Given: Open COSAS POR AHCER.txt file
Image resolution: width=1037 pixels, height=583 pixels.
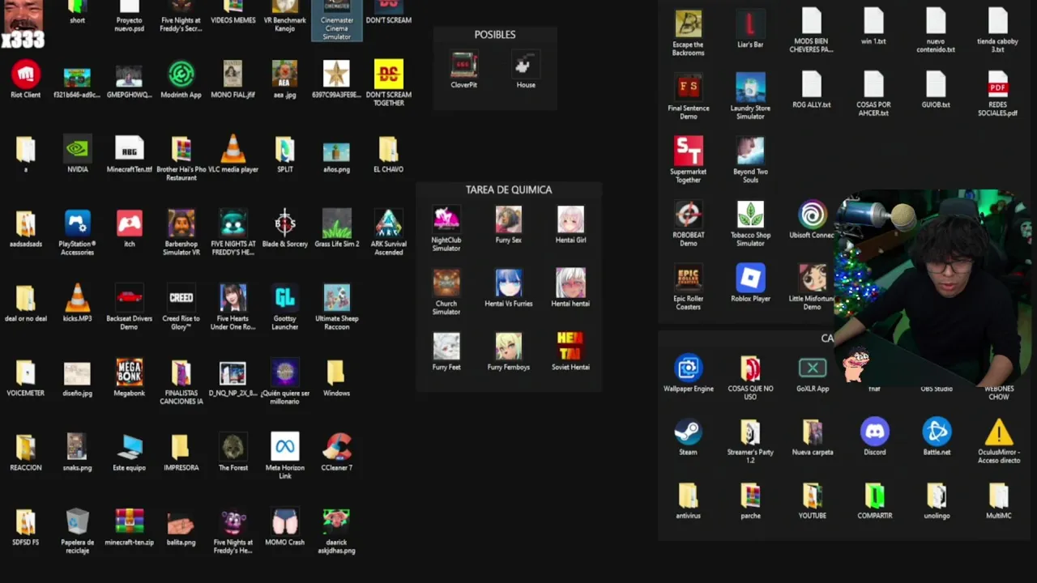Looking at the screenshot, I should pos(873,85).
